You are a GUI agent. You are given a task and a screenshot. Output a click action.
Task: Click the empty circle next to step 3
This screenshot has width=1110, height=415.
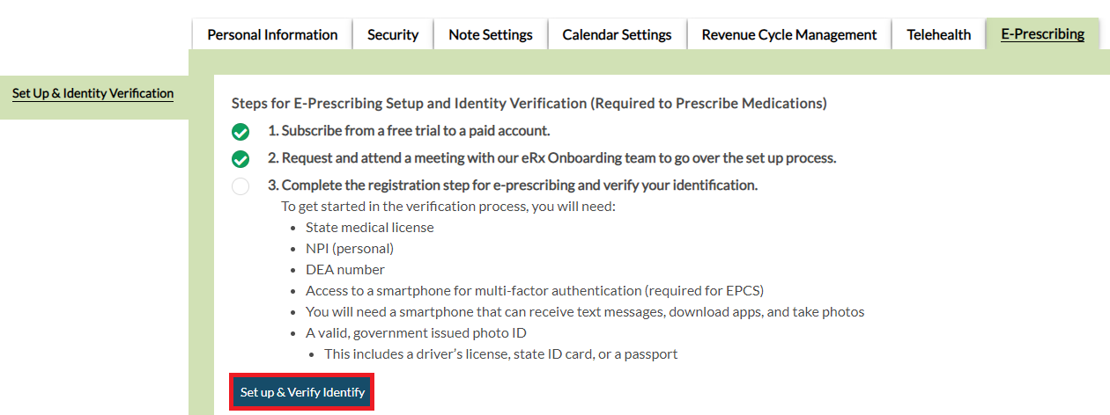[240, 186]
